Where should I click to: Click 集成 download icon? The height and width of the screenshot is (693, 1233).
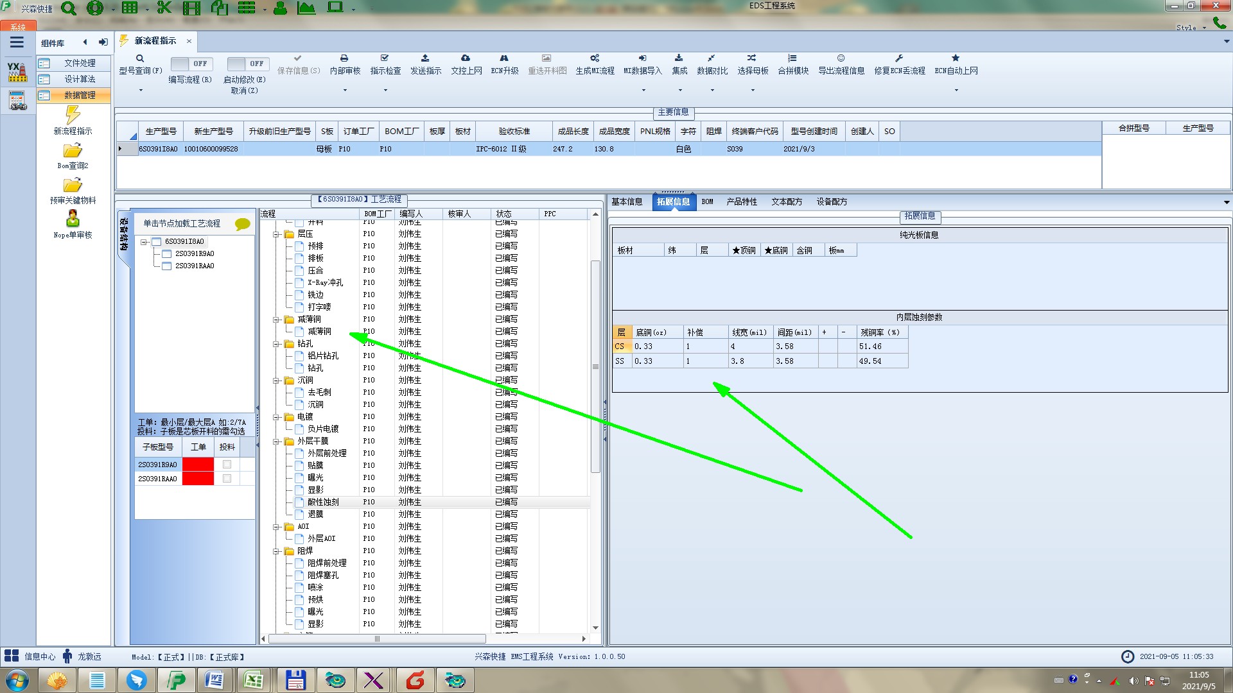coord(679,58)
